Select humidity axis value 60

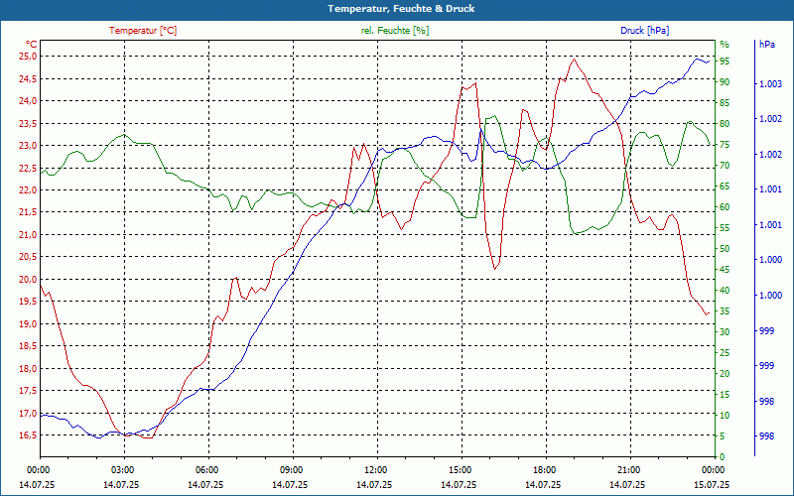coord(725,207)
